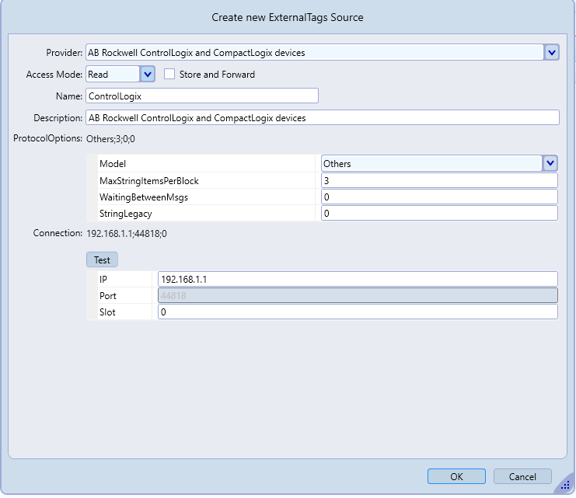Click the StringLegacy value field

tap(439, 213)
